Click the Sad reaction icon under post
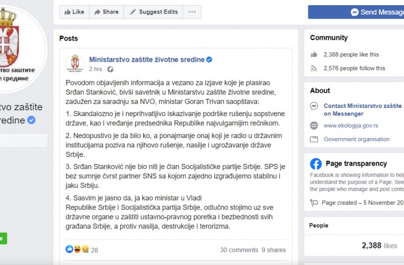 85,249
